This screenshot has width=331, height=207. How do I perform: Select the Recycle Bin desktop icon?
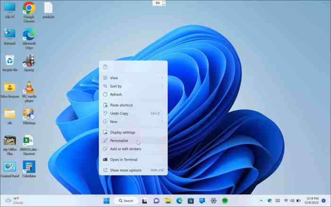coord(10,63)
